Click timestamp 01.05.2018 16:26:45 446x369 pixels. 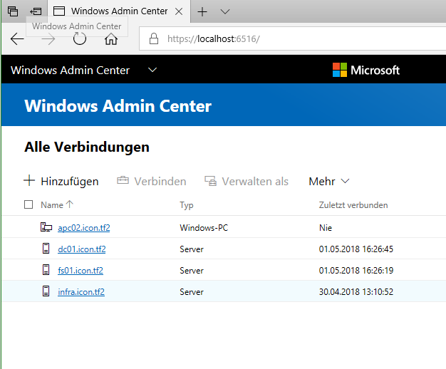(x=356, y=249)
